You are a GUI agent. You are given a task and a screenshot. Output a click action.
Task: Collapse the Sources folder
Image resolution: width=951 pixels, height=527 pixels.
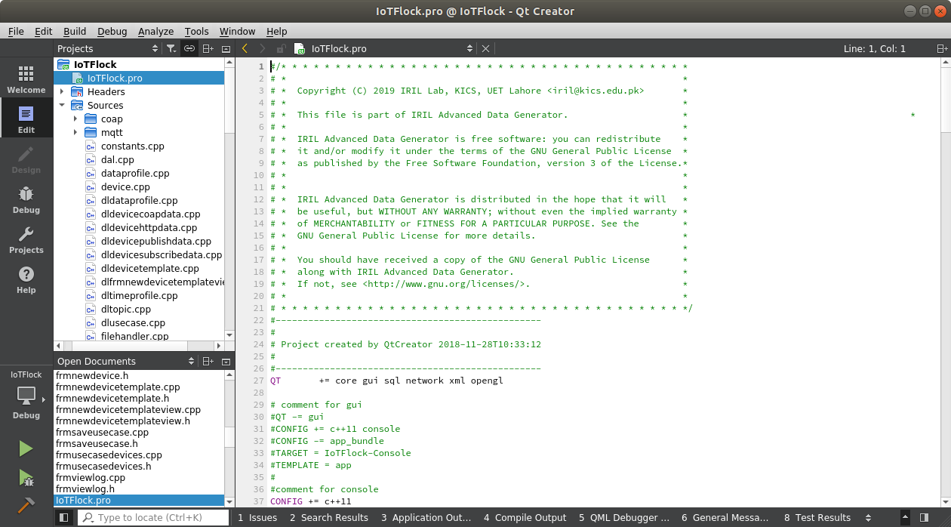point(63,105)
